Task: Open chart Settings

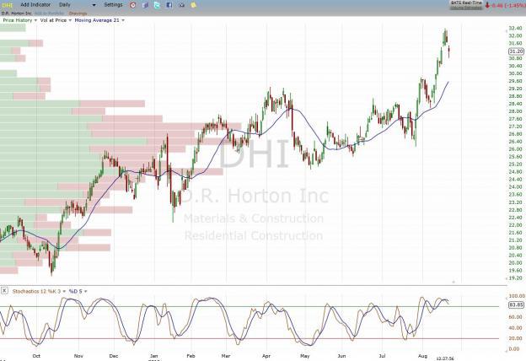Action: tap(113, 5)
